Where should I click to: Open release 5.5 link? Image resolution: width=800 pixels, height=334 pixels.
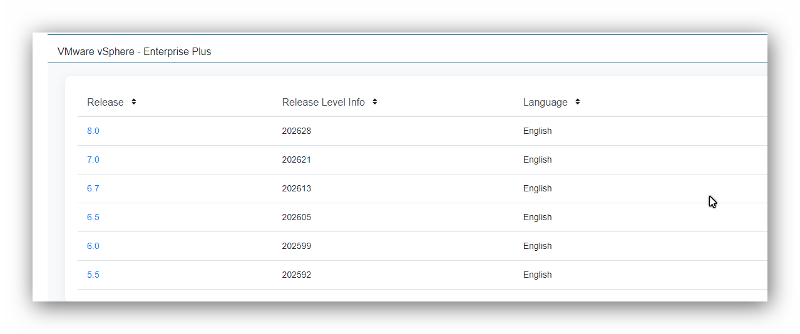(93, 275)
